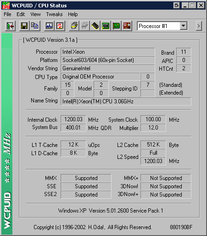The width and height of the screenshot is (207, 236).
Task: Open the memory chip info icon
Action: point(95,26)
